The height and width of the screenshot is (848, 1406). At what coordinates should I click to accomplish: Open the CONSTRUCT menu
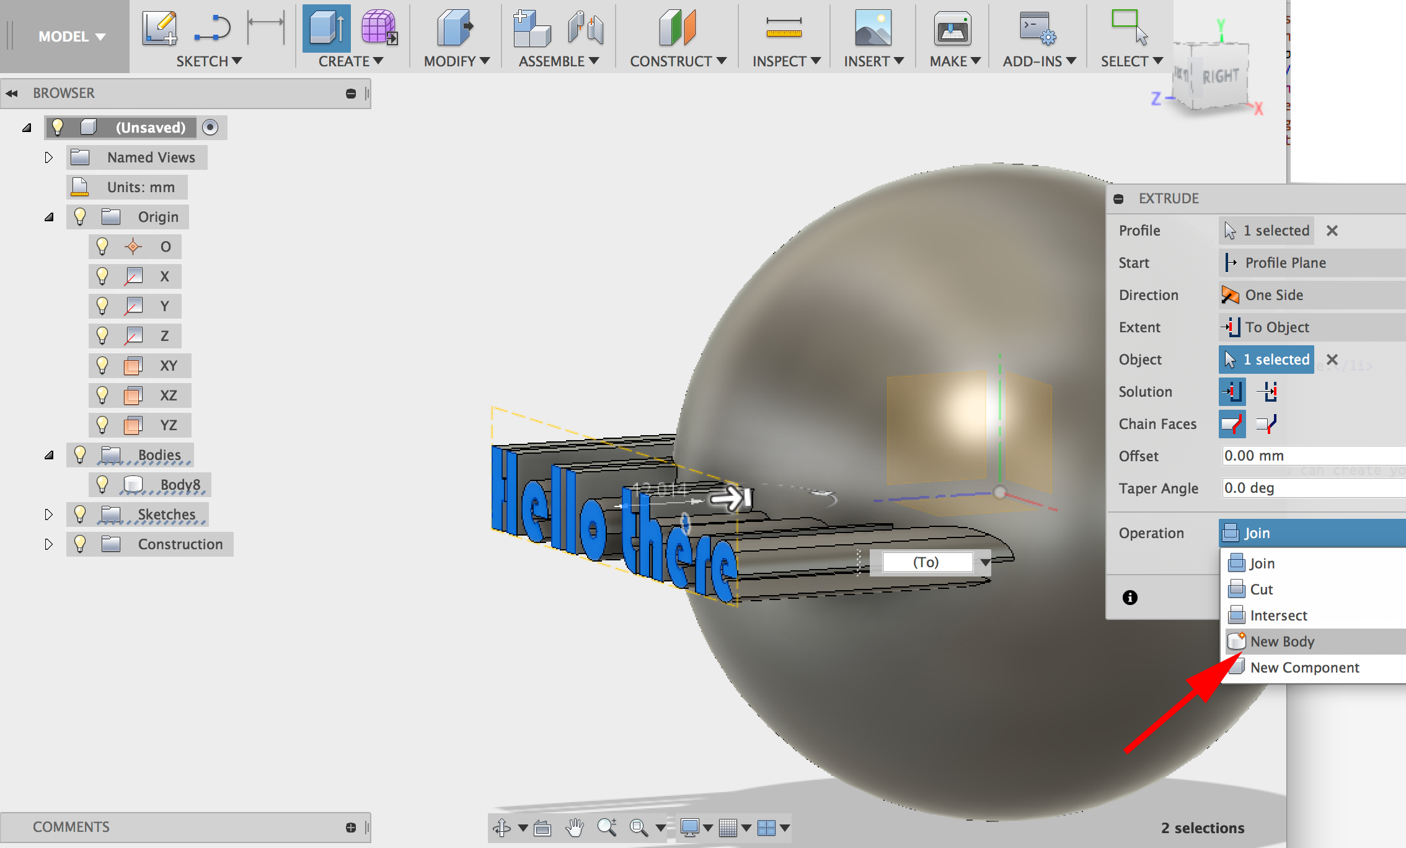678,61
